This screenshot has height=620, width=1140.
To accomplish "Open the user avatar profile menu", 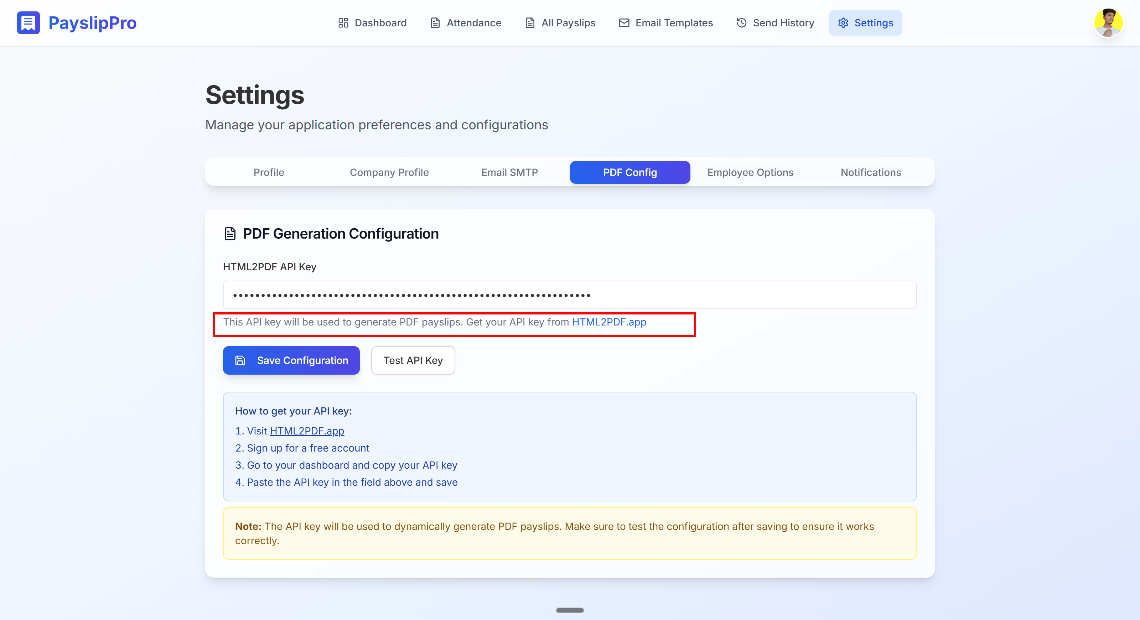I will (x=1108, y=23).
